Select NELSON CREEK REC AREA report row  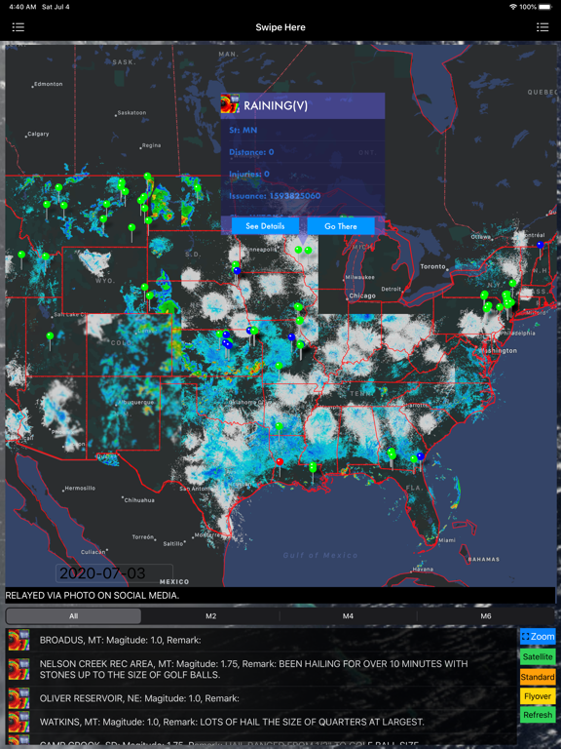click(261, 669)
